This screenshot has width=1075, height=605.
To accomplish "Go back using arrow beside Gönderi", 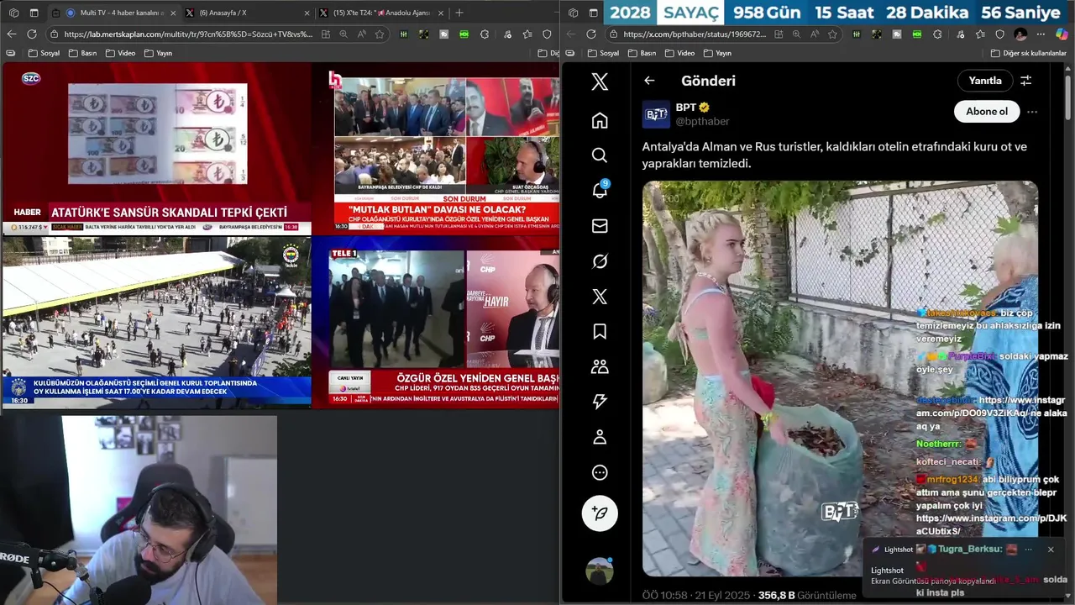I will coord(649,81).
